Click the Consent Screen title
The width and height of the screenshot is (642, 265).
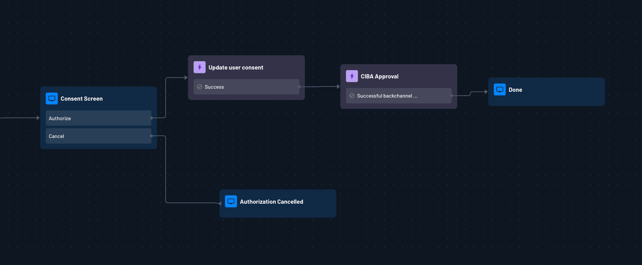(82, 99)
